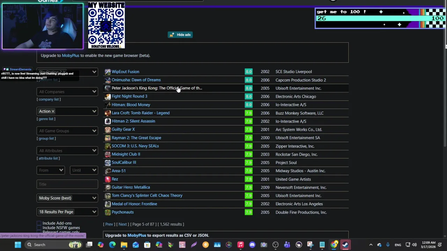Screen dimensions: 447x251
Task: Click the Title search input field
Action: click(67, 184)
